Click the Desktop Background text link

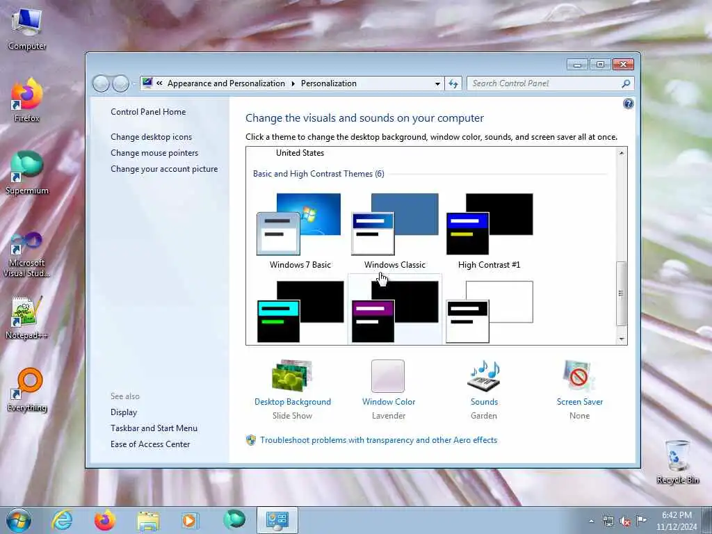pos(293,401)
